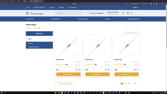Open File Explorer from the taskbar
This screenshot has width=167, height=94.
(56, 93)
